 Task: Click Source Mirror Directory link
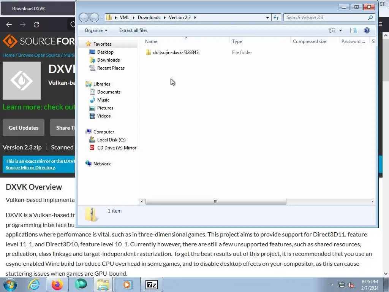pos(30,168)
